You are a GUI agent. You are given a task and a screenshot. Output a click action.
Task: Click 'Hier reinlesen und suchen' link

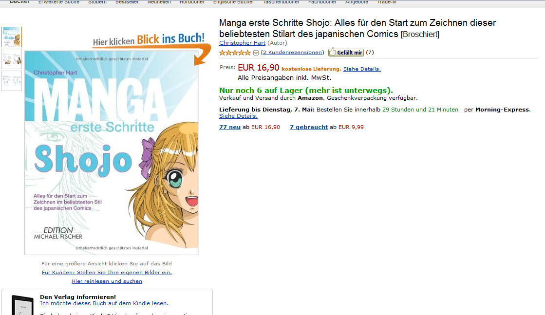click(107, 281)
